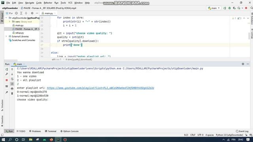This screenshot has width=253, height=142.
Task: Clear all console output with trash icon
Action: tap(12, 93)
